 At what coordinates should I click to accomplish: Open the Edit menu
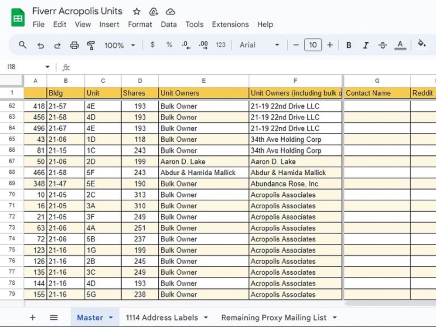click(60, 24)
